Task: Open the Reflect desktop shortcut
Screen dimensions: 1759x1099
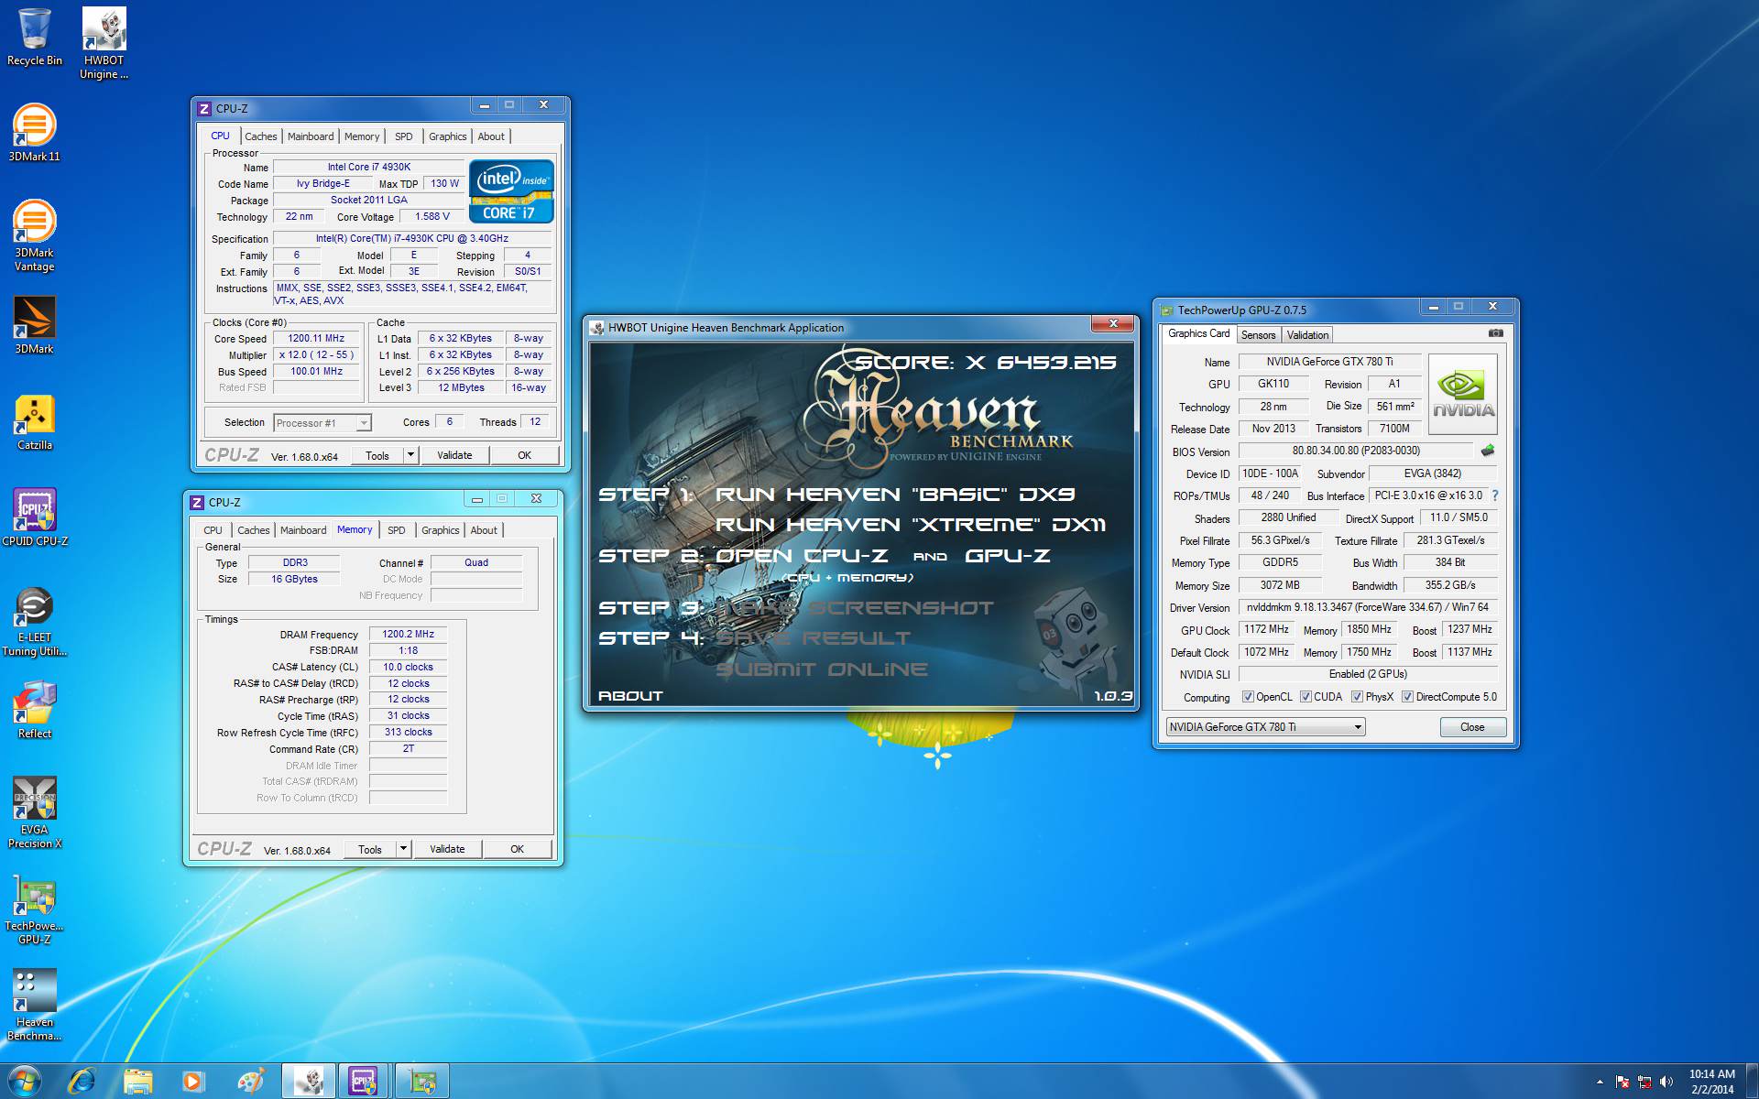Action: click(x=34, y=710)
